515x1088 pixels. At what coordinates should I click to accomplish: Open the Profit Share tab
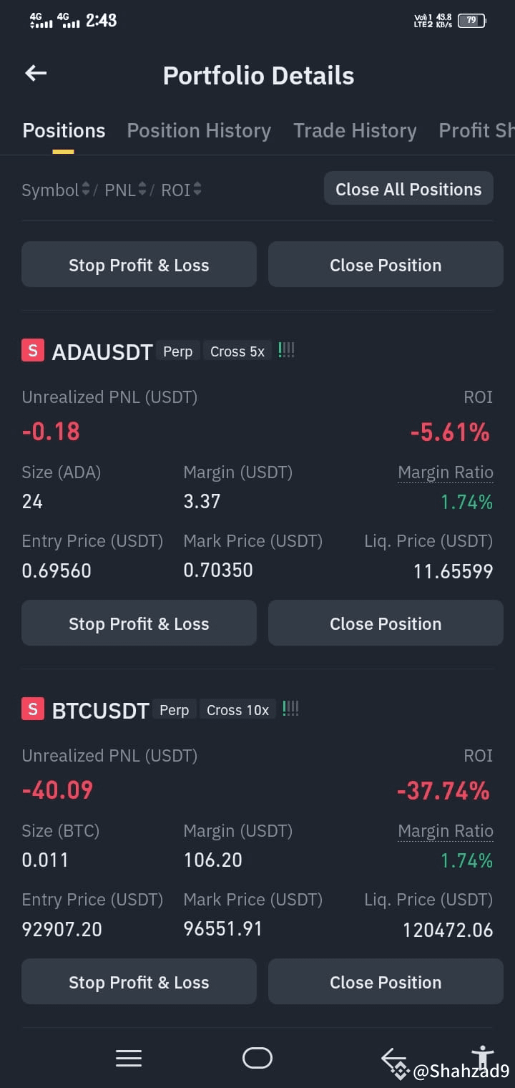[476, 131]
